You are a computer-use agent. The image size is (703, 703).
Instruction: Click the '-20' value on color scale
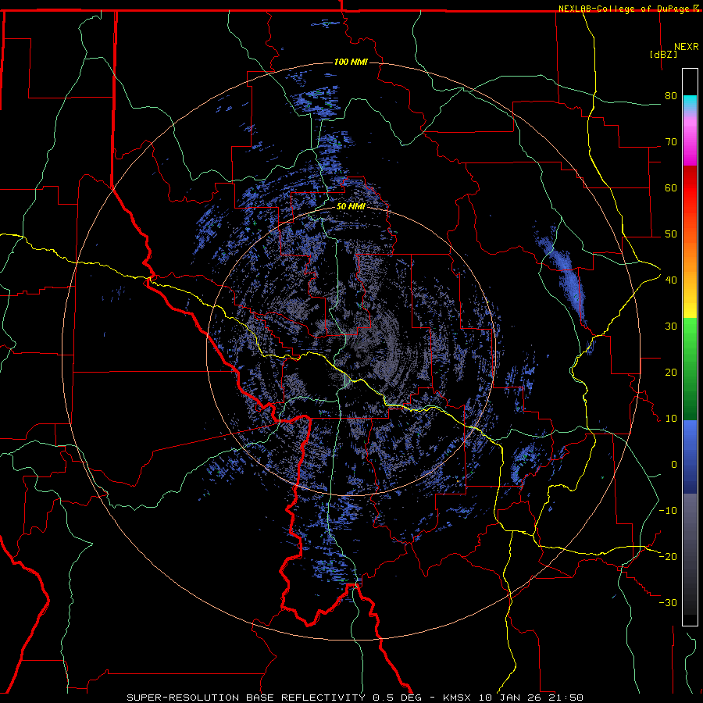click(x=668, y=556)
